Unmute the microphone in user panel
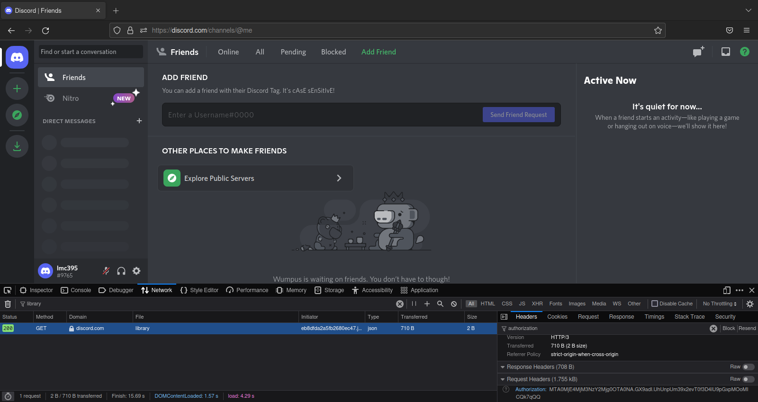This screenshot has height=402, width=758. tap(106, 271)
